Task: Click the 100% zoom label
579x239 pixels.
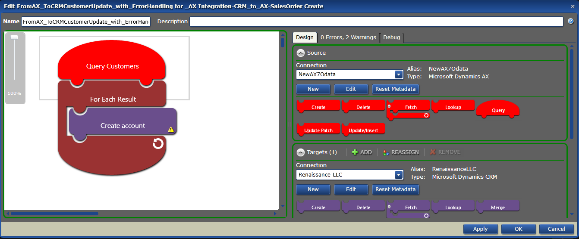Action: pyautogui.click(x=14, y=93)
